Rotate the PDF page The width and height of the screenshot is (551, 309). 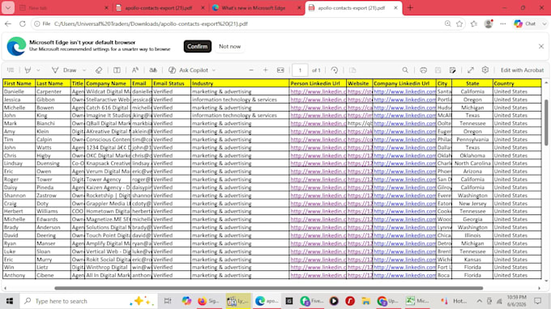[335, 70]
